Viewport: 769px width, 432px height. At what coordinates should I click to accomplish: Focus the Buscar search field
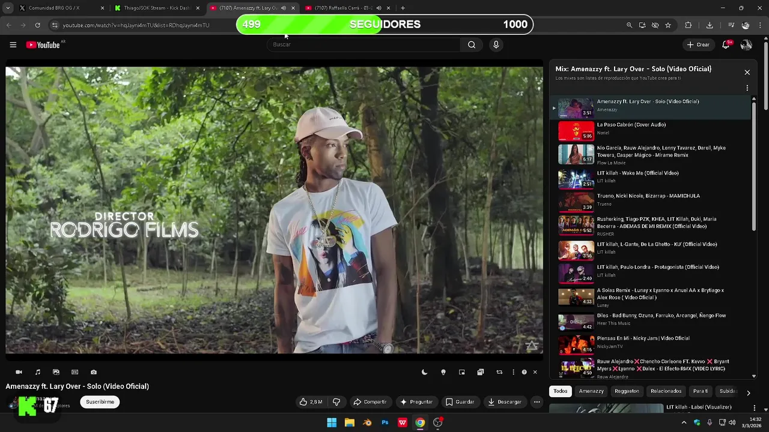pos(363,44)
